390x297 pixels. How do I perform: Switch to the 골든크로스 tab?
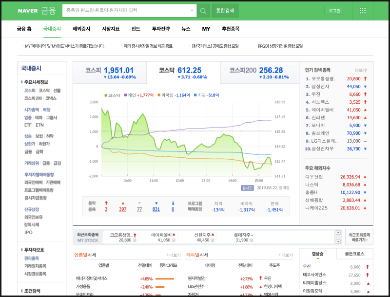pos(354,254)
